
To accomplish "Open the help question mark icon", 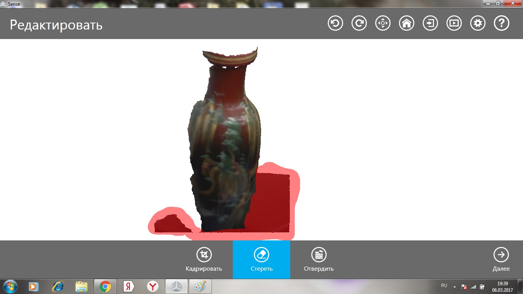I will point(502,23).
